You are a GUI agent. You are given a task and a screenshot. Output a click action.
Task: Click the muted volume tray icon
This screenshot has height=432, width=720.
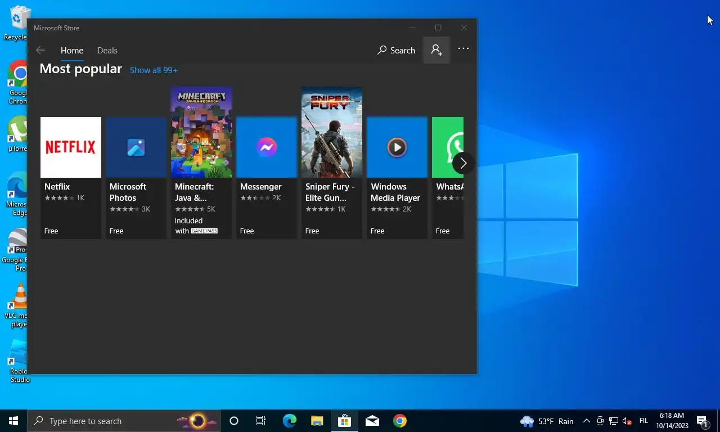tap(628, 421)
